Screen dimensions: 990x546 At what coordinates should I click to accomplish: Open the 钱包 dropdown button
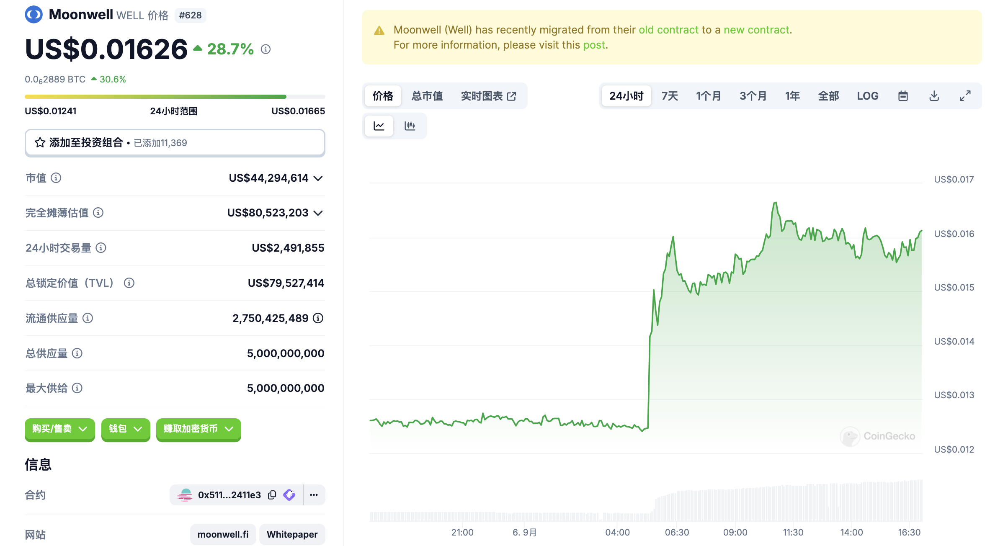pos(125,429)
